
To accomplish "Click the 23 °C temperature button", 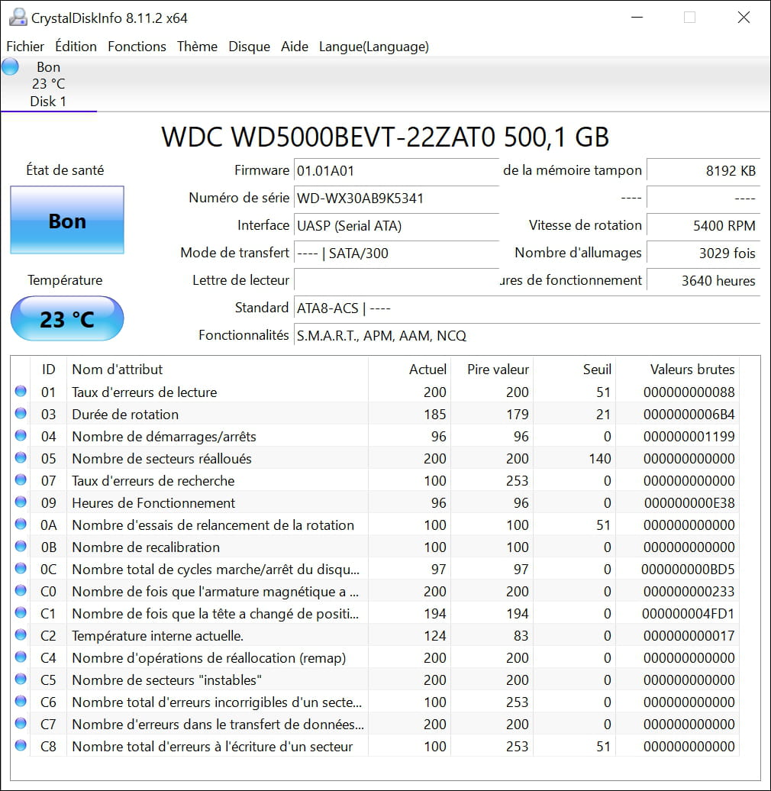I will [x=67, y=319].
